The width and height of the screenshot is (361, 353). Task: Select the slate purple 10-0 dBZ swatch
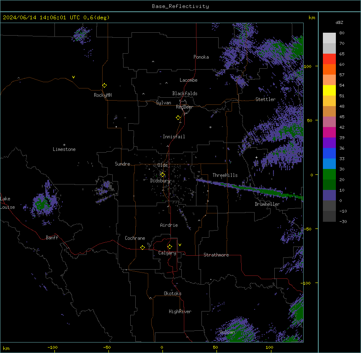click(x=329, y=195)
